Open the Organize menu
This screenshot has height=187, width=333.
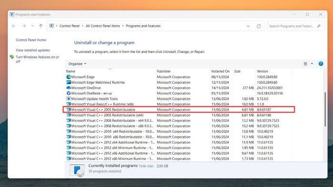(x=77, y=64)
